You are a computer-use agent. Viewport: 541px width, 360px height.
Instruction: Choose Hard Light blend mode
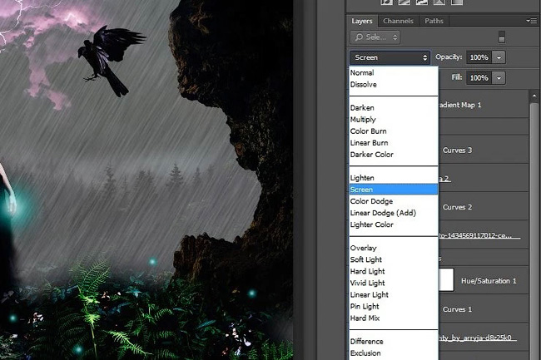point(394,272)
